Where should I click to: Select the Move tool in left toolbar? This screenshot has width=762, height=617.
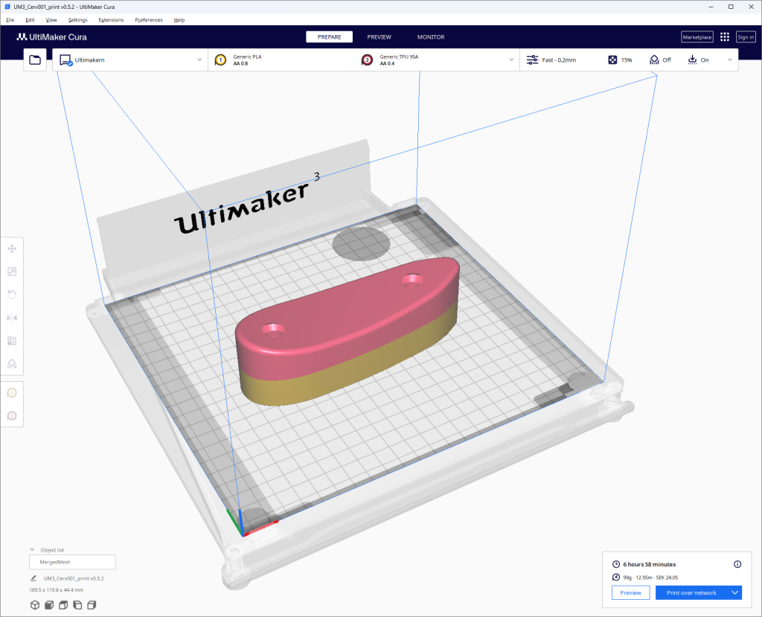coord(12,249)
